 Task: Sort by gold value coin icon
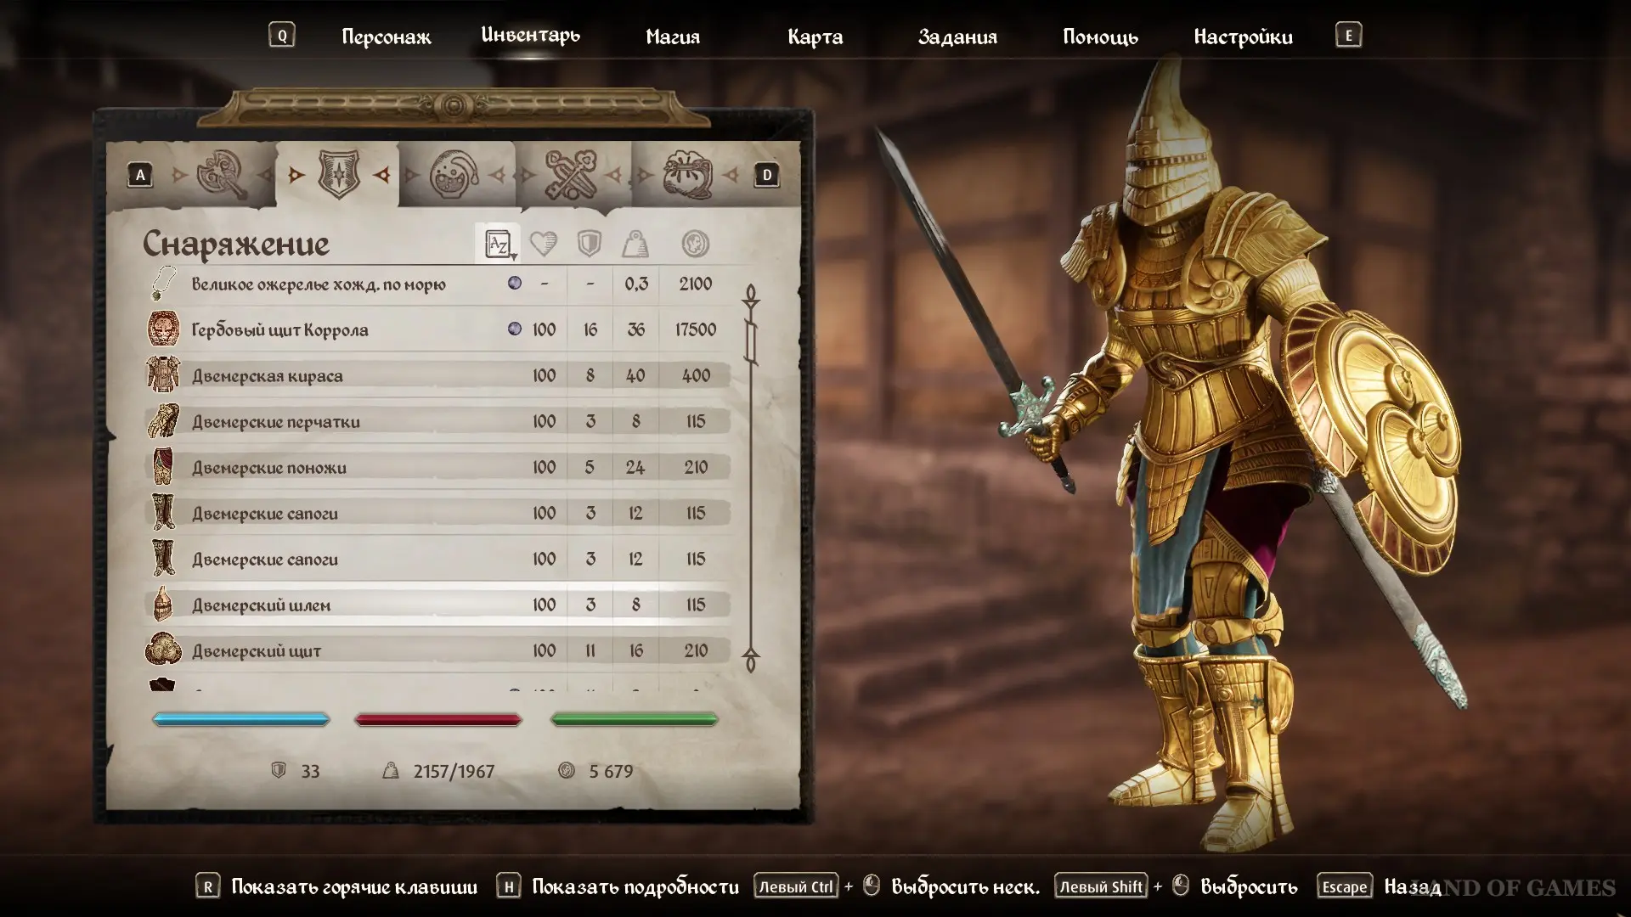[x=695, y=244]
